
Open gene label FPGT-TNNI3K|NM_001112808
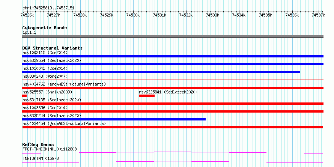[50, 149]
